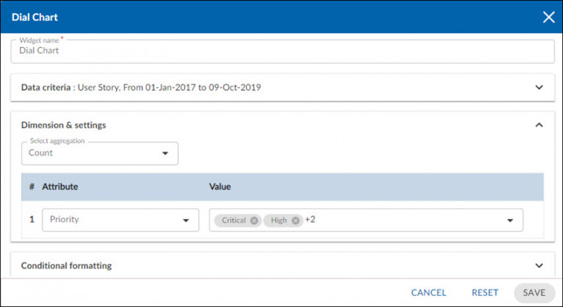Select the Critical chip label

point(233,220)
